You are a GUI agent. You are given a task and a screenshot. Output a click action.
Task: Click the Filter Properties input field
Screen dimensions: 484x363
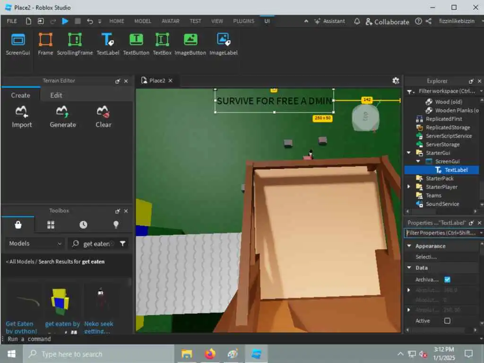click(x=442, y=233)
